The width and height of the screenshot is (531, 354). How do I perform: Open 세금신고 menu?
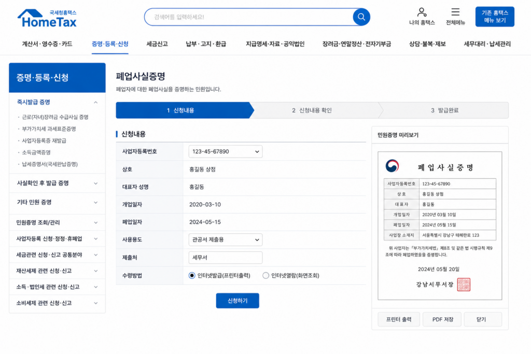(x=157, y=44)
